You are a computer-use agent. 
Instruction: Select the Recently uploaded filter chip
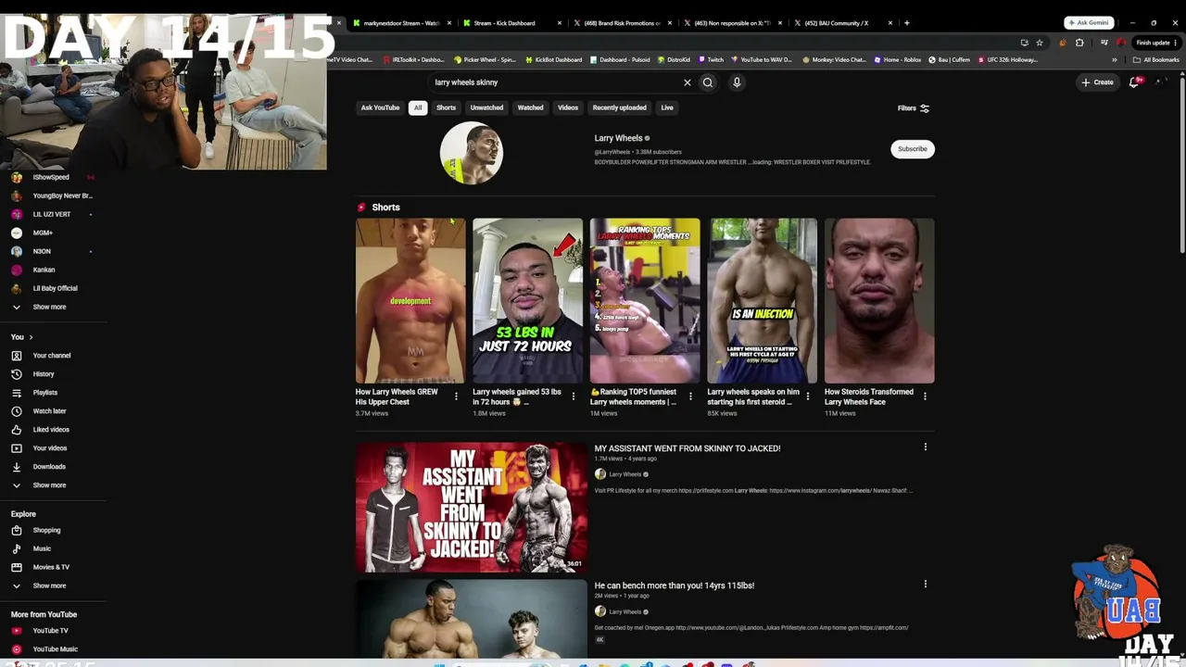[x=619, y=107]
